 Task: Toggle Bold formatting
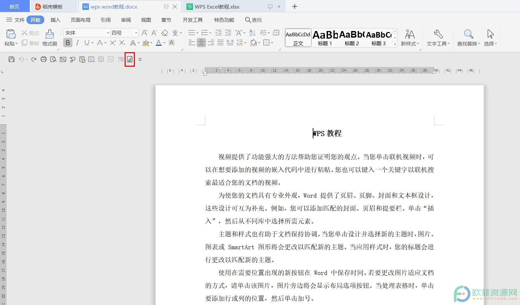68,43
